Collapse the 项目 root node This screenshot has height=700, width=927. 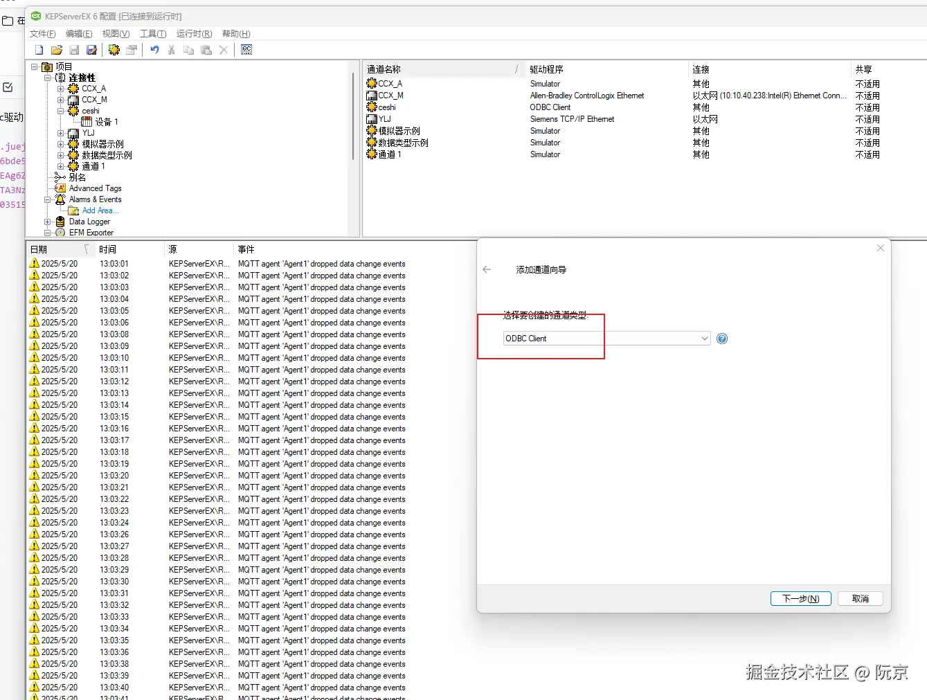click(34, 67)
